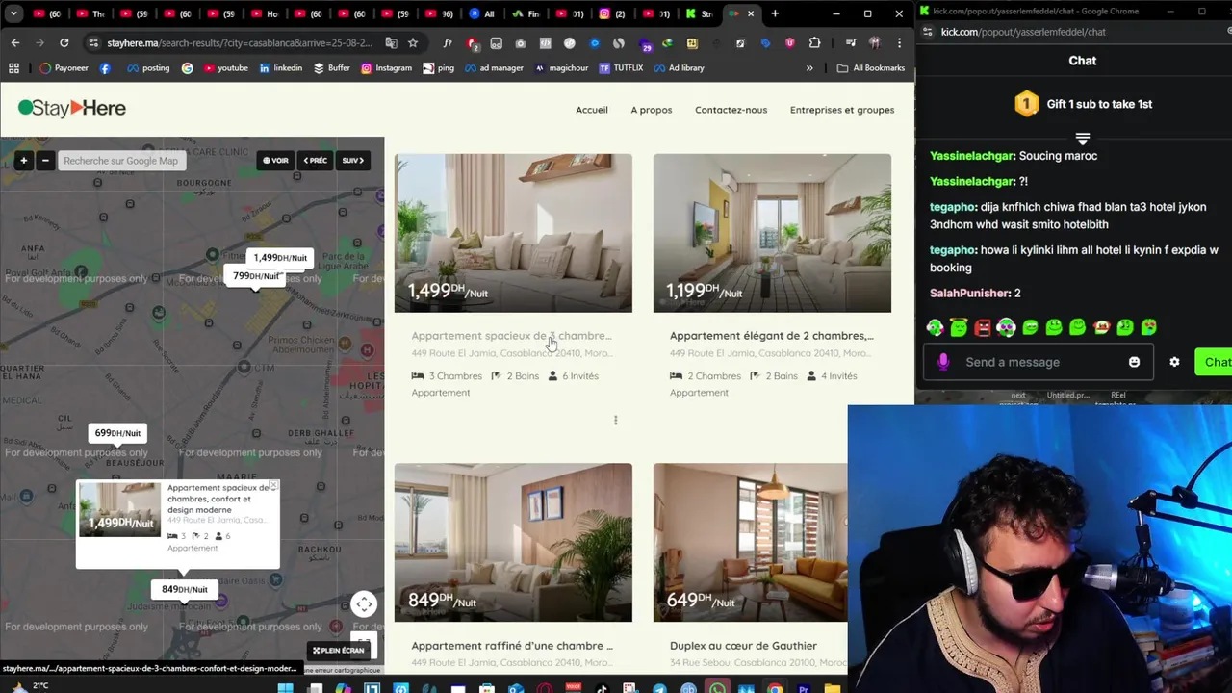Open the youtube bookmark
Viewport: 1232px width, 693px height.
(224, 68)
